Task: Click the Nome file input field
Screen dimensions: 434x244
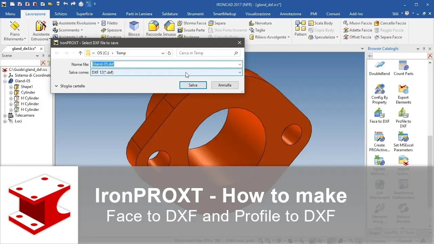Action: tap(166, 64)
